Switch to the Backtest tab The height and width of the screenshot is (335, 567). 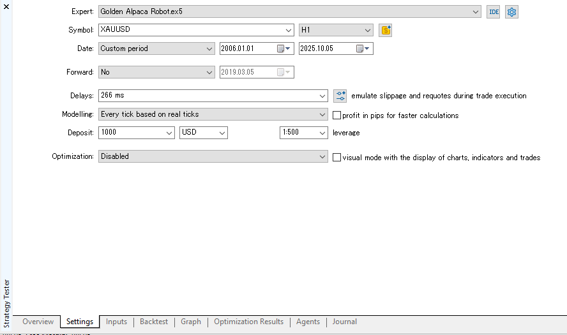[x=153, y=322]
